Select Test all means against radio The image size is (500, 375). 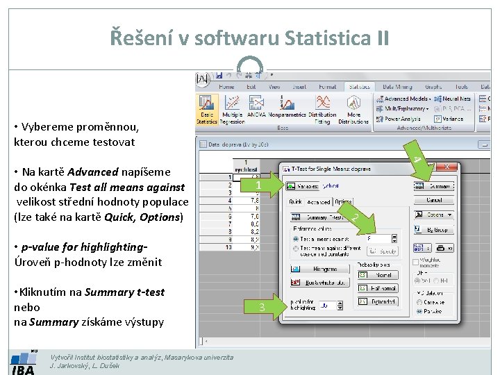[296, 239]
